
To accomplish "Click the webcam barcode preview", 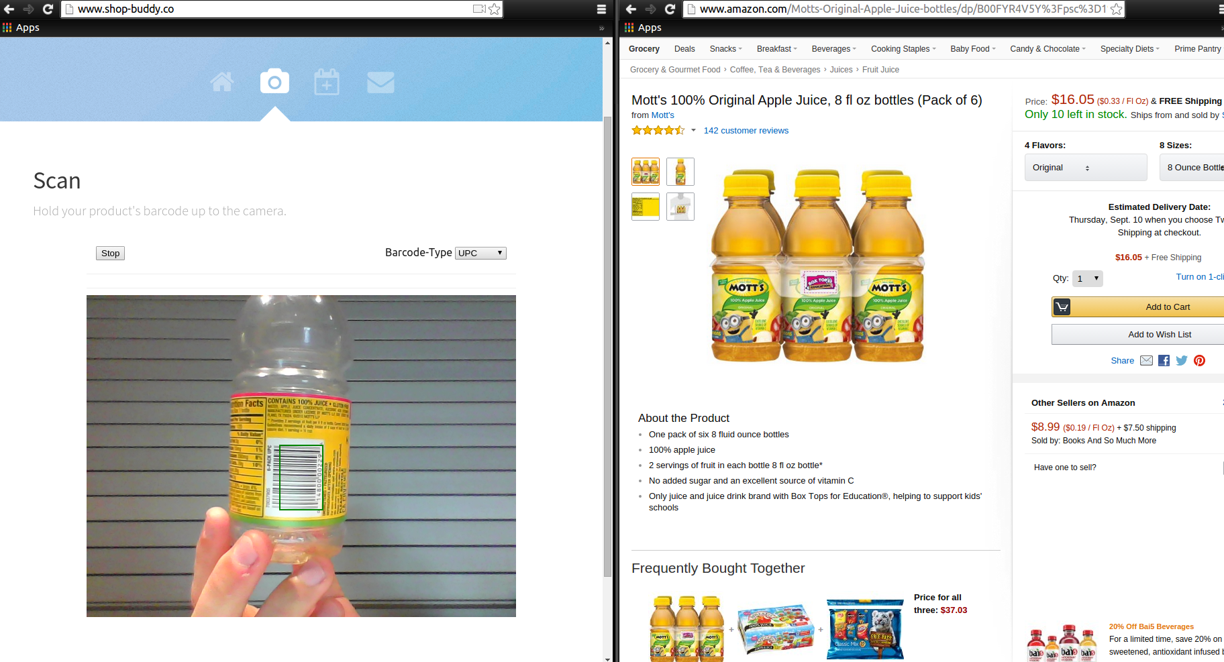I will pos(301,456).
